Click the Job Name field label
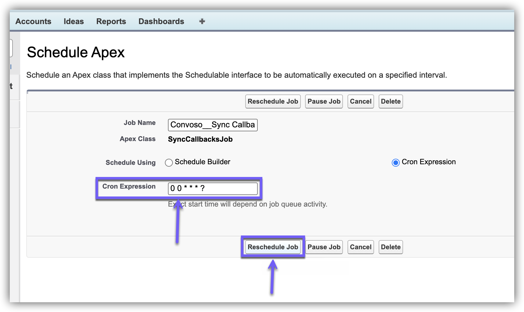This screenshot has height=312, width=524. [x=140, y=123]
